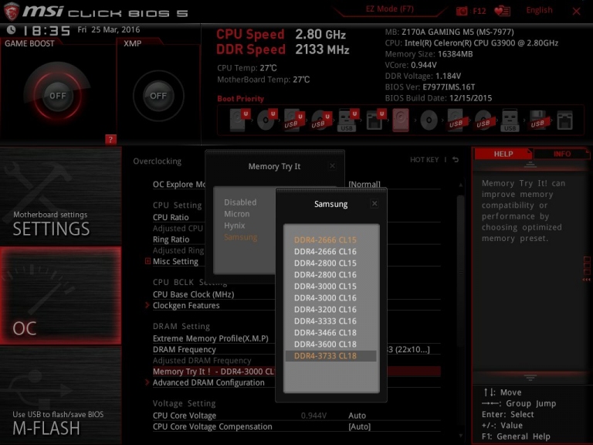Toggle the GAME BOOST knob
The image size is (593, 445).
point(57,95)
